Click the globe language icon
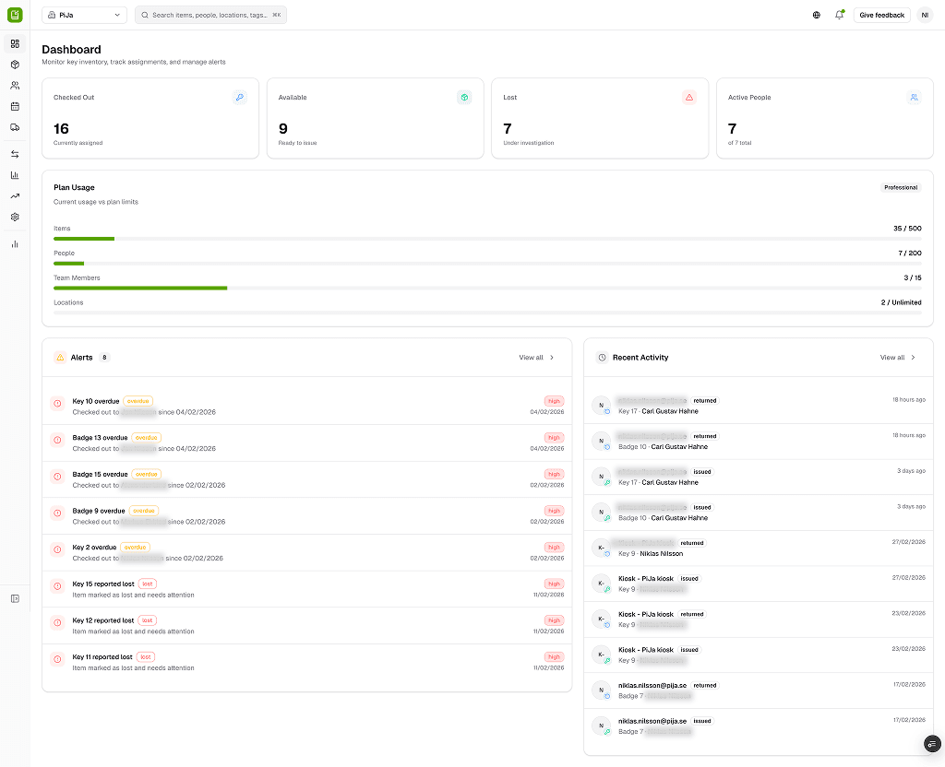The image size is (945, 767). tap(817, 15)
